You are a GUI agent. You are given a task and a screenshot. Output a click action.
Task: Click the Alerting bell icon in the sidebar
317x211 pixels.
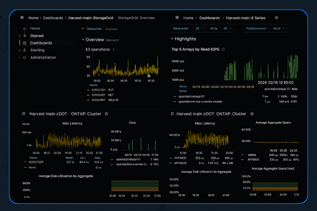(x=25, y=50)
